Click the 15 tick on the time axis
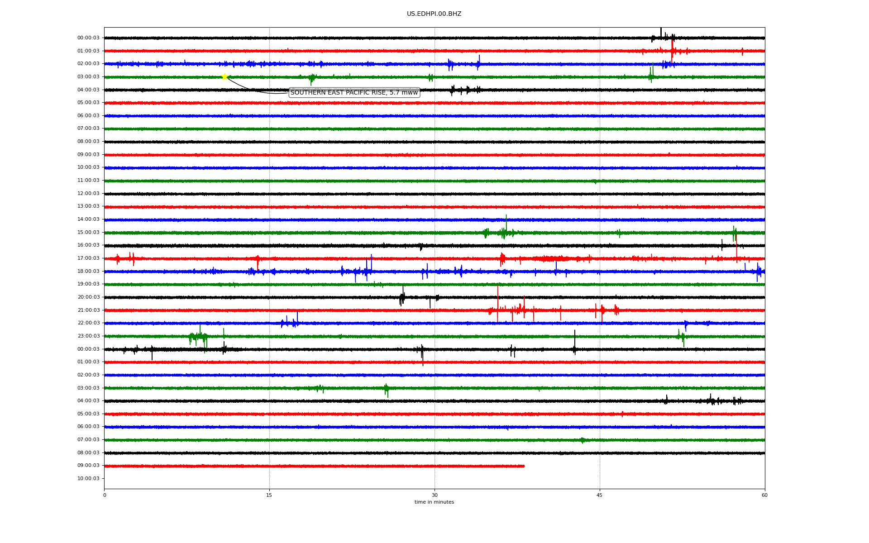The width and height of the screenshot is (869, 543). pyautogui.click(x=269, y=495)
